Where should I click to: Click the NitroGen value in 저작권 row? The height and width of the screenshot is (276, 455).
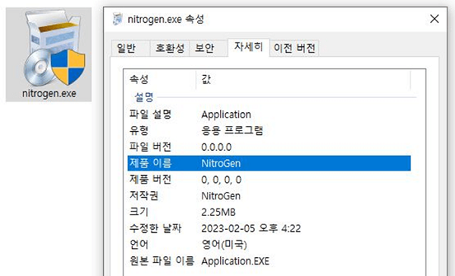click(x=221, y=196)
